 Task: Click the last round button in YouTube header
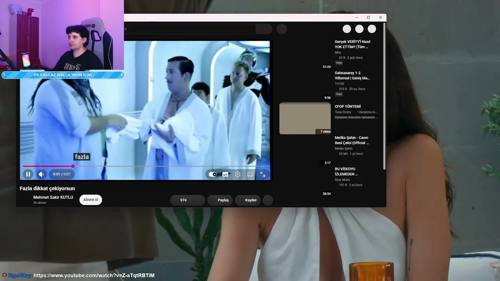[x=372, y=29]
